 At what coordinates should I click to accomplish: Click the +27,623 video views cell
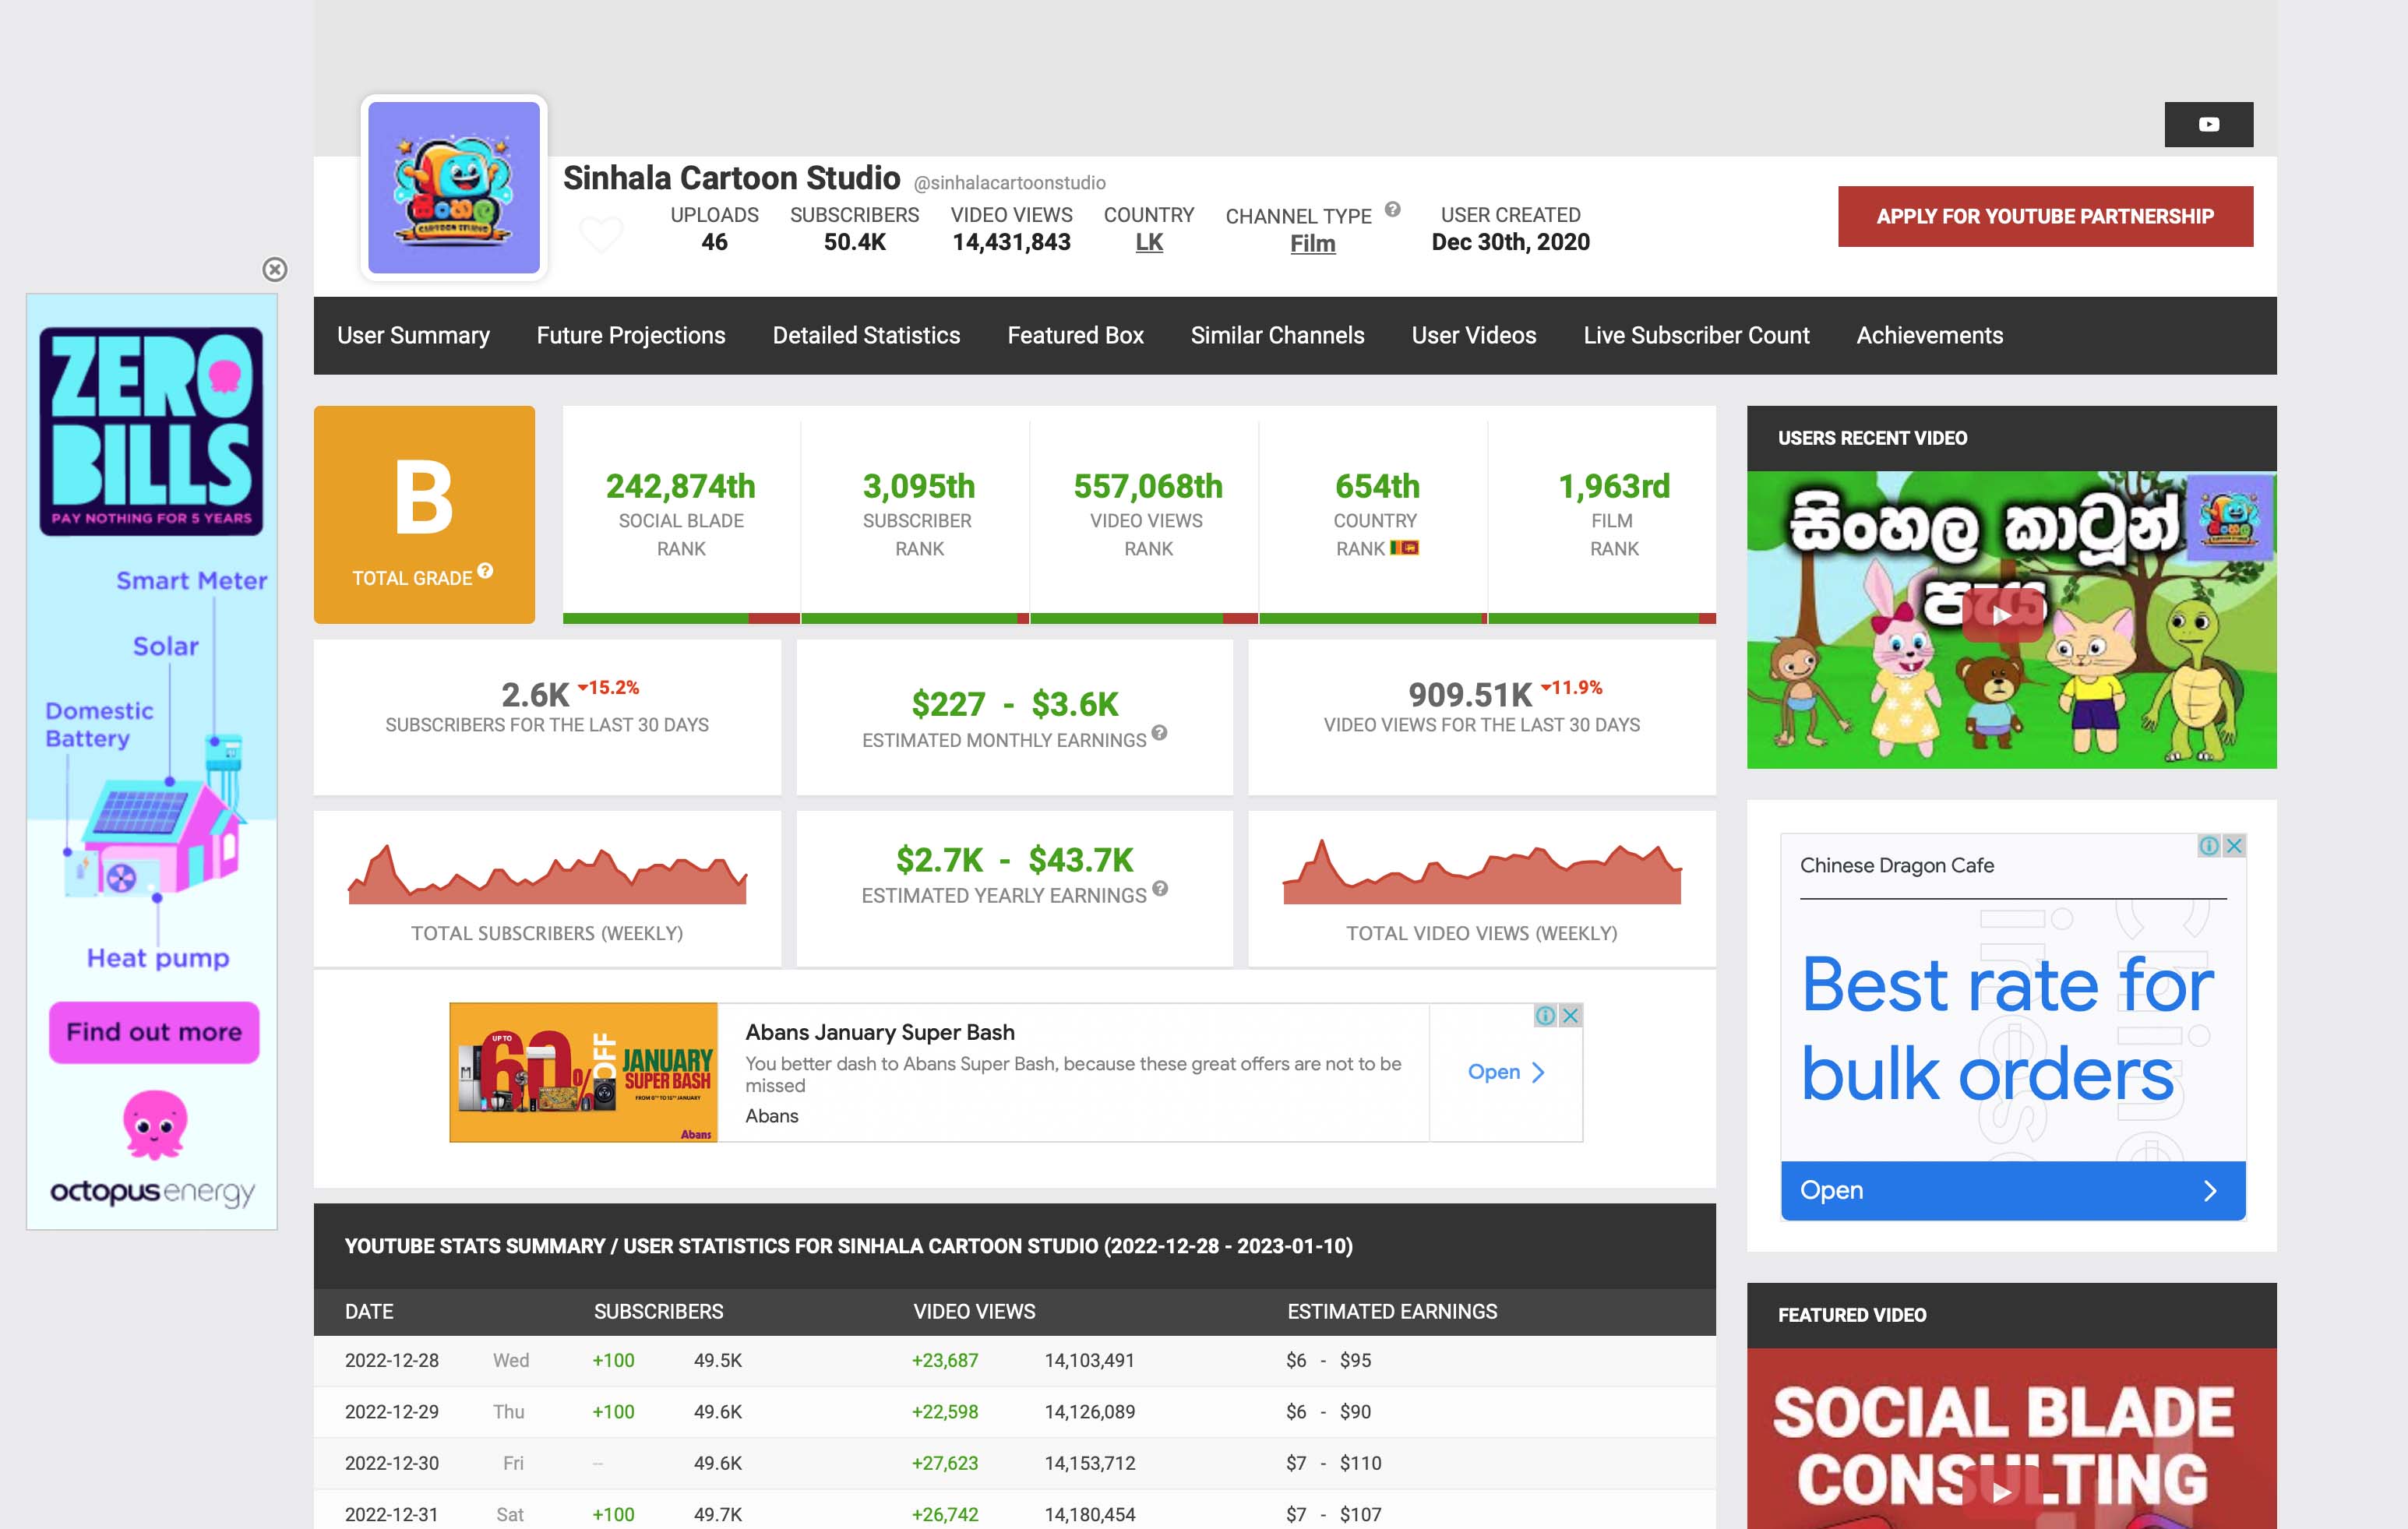tap(945, 1463)
